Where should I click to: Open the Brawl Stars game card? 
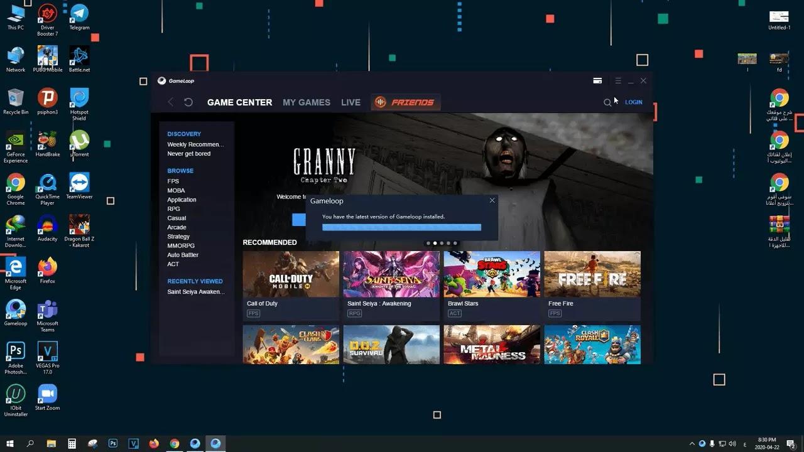(x=492, y=286)
